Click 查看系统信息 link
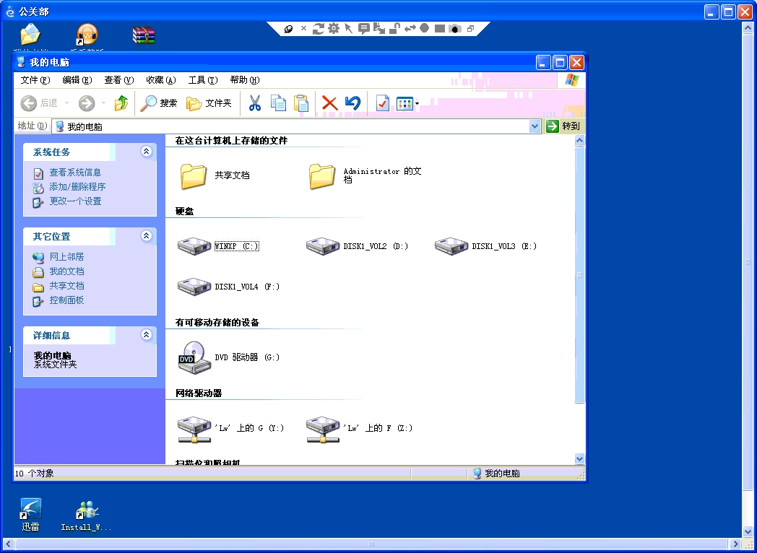Screen dimensions: 757x553 (75, 173)
